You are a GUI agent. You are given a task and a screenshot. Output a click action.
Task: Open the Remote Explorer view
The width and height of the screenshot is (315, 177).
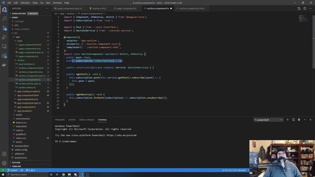[x=4, y=46]
